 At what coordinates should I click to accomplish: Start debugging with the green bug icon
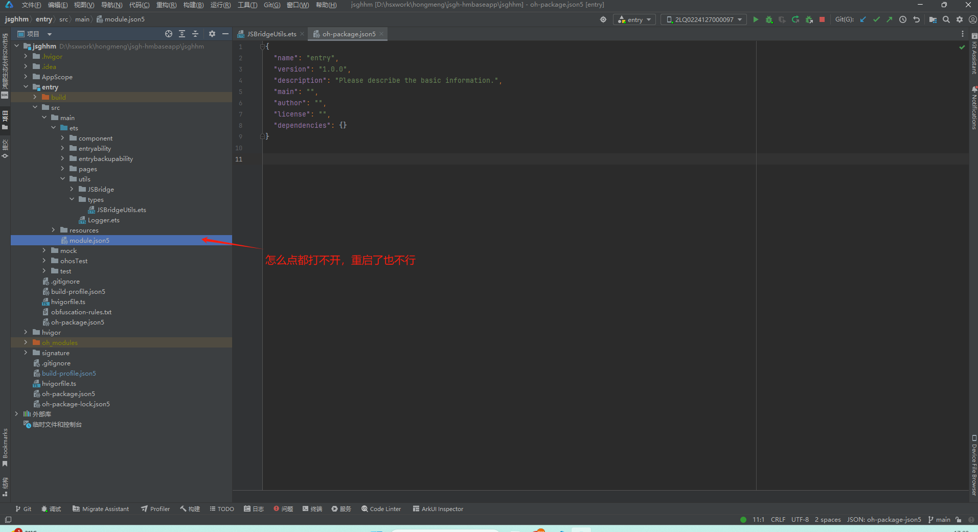click(769, 19)
